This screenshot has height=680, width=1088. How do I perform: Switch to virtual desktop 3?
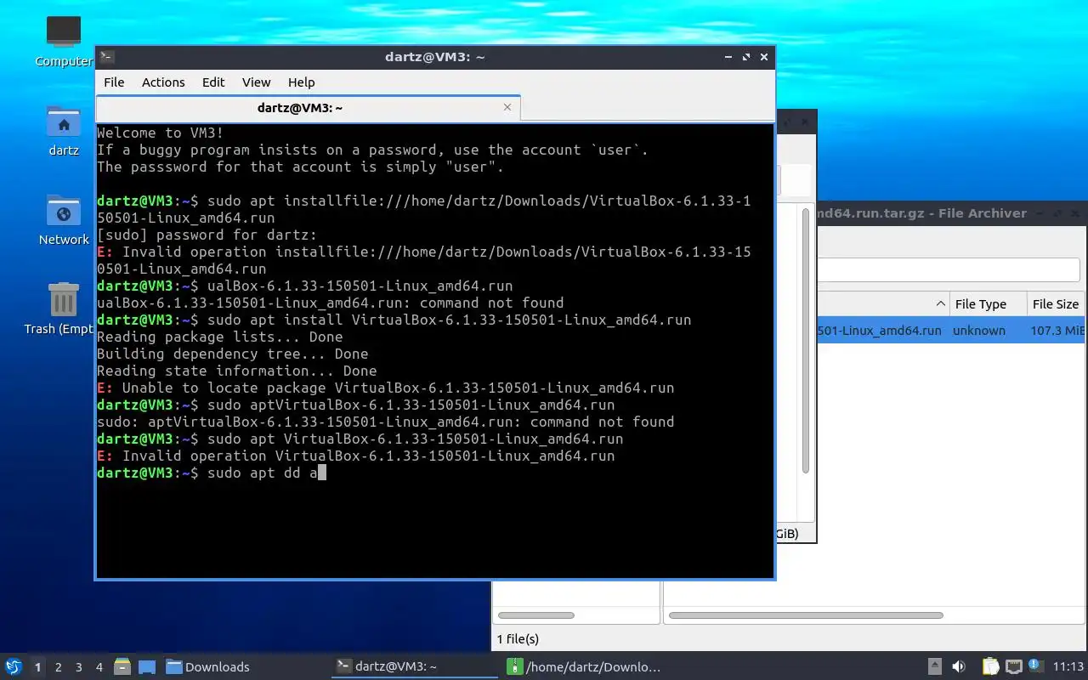[79, 667]
